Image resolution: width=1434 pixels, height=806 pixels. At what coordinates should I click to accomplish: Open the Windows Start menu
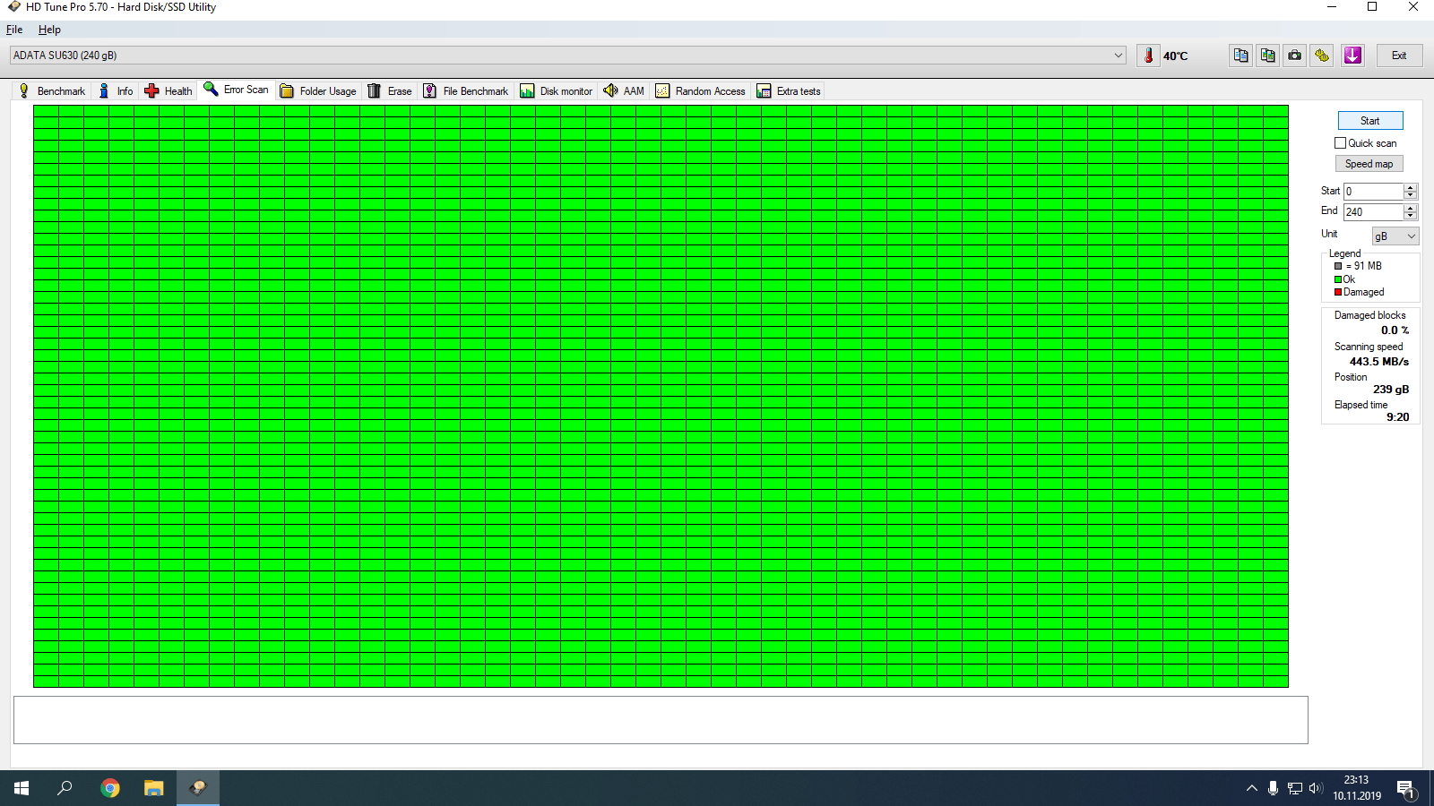point(22,788)
